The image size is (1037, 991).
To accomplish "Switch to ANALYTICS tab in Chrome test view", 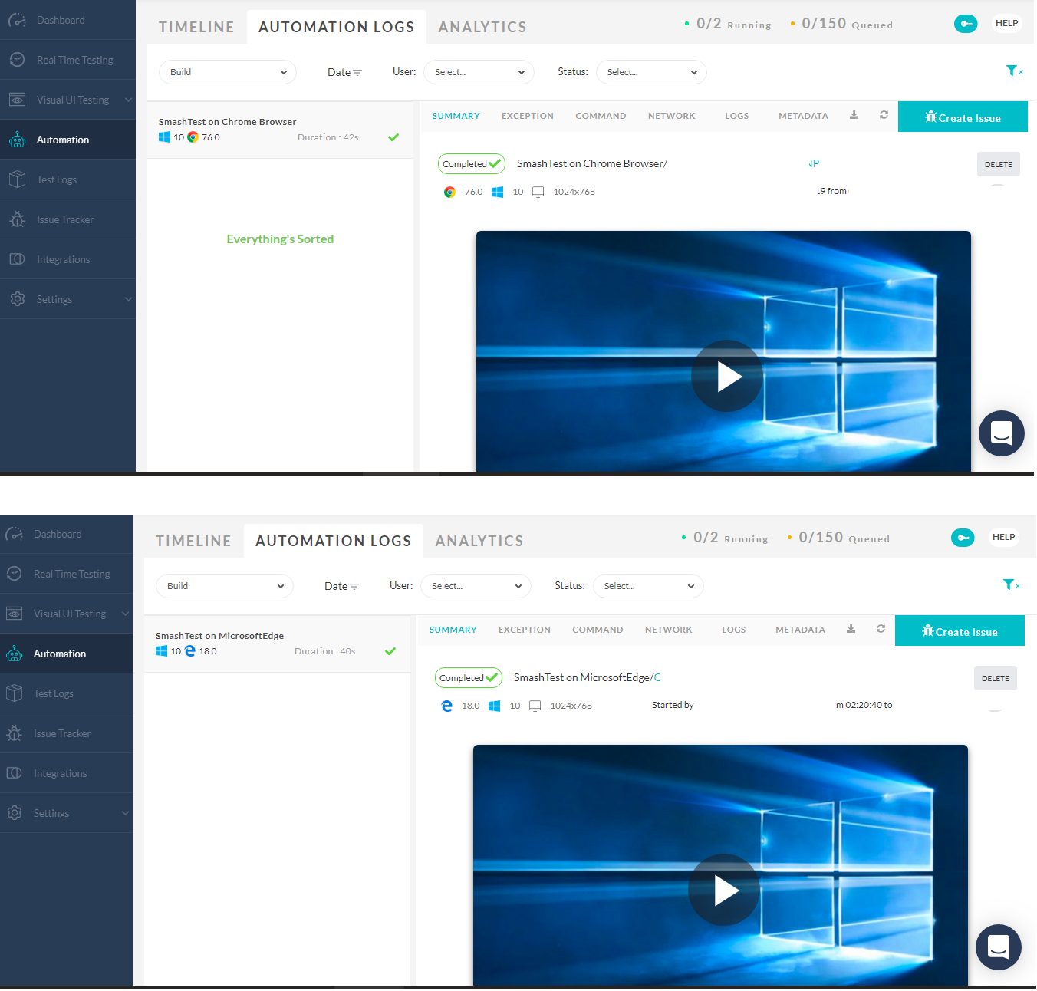I will point(482,27).
